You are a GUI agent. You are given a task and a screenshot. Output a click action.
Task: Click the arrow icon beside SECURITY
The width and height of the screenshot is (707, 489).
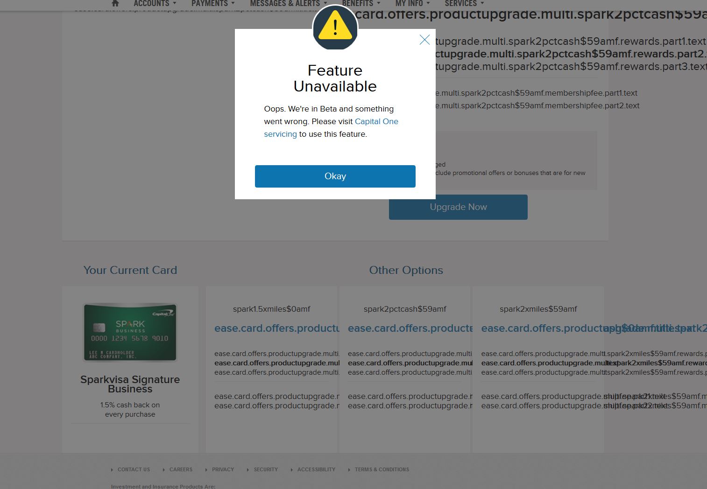click(x=248, y=470)
